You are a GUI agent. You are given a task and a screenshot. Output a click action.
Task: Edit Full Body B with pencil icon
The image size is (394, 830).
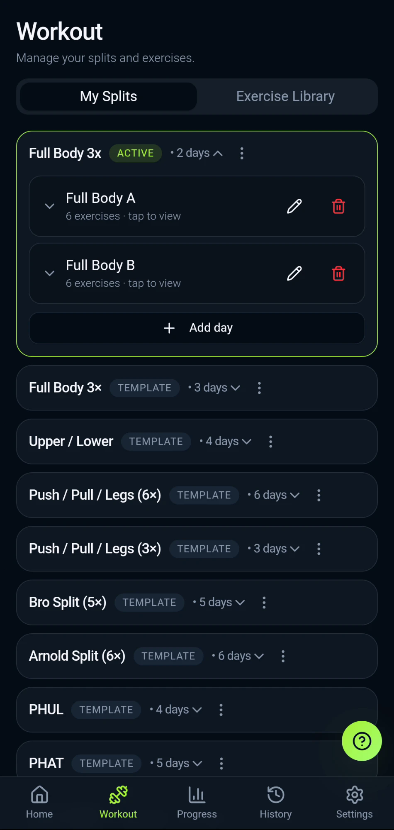[x=294, y=273]
